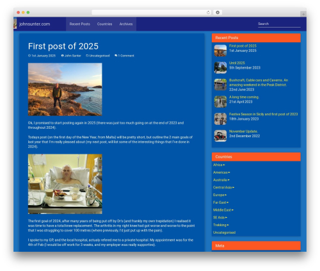Click thumbnail for November Update post
This screenshot has height=271, width=320.
(x=220, y=136)
